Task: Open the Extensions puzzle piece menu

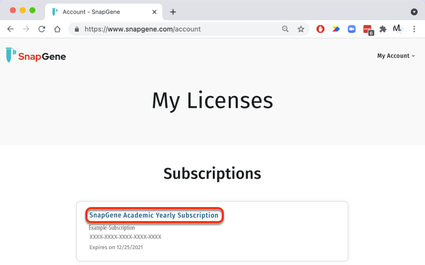Action: tap(383, 29)
